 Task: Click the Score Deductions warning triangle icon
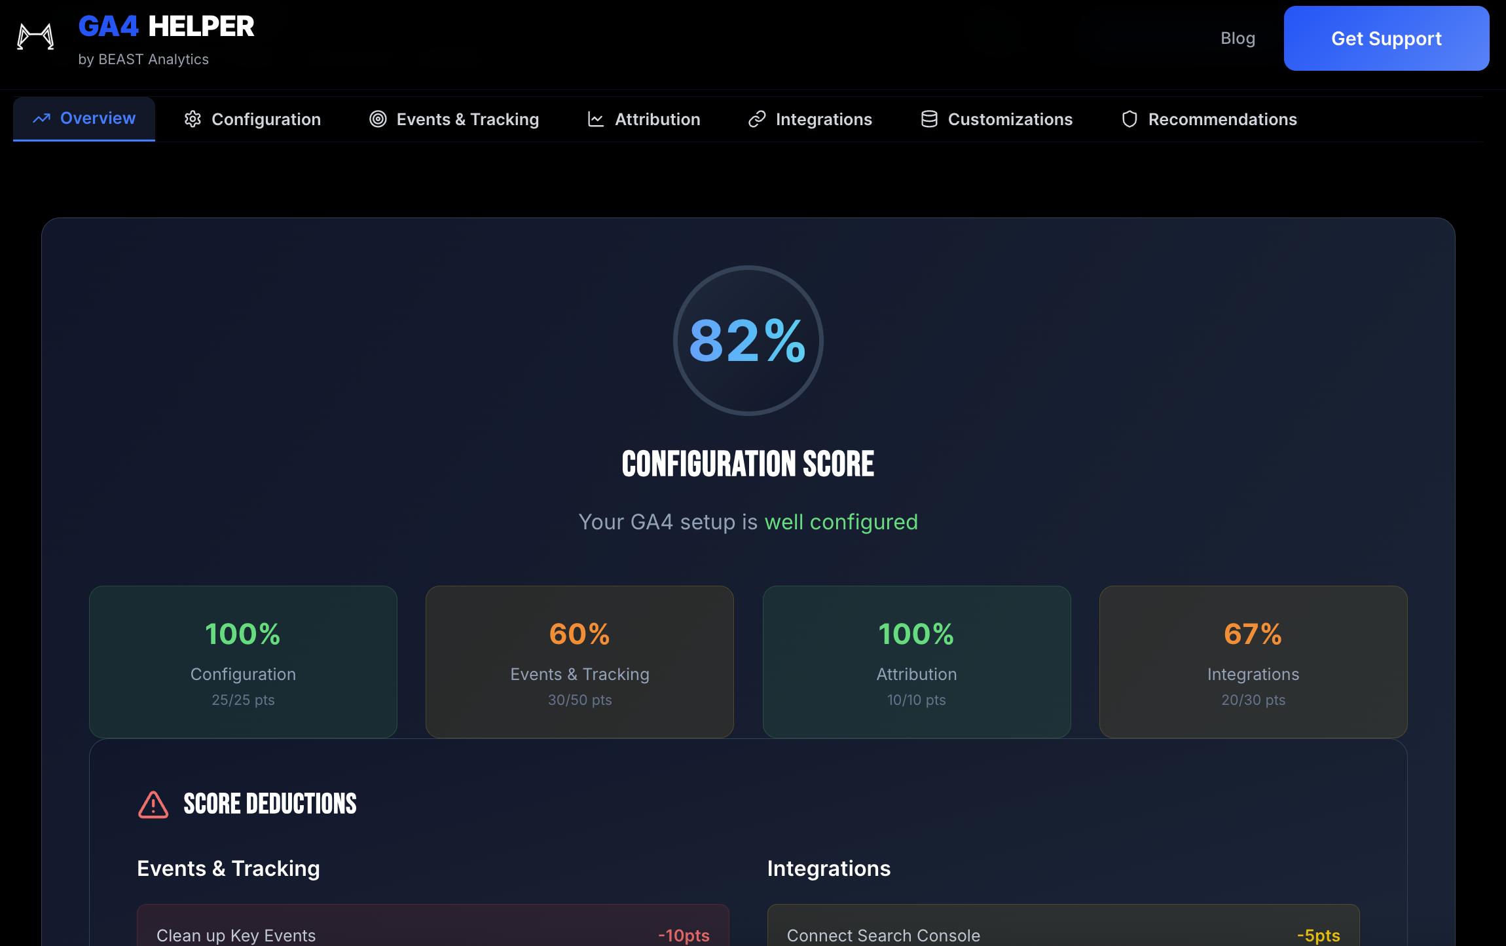point(153,804)
